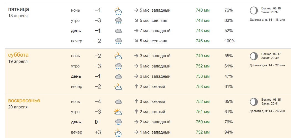Image resolution: width=291 pixels, height=138 pixels.
Task: Click Sunday evening moon rain icon
Action: coord(118,133)
